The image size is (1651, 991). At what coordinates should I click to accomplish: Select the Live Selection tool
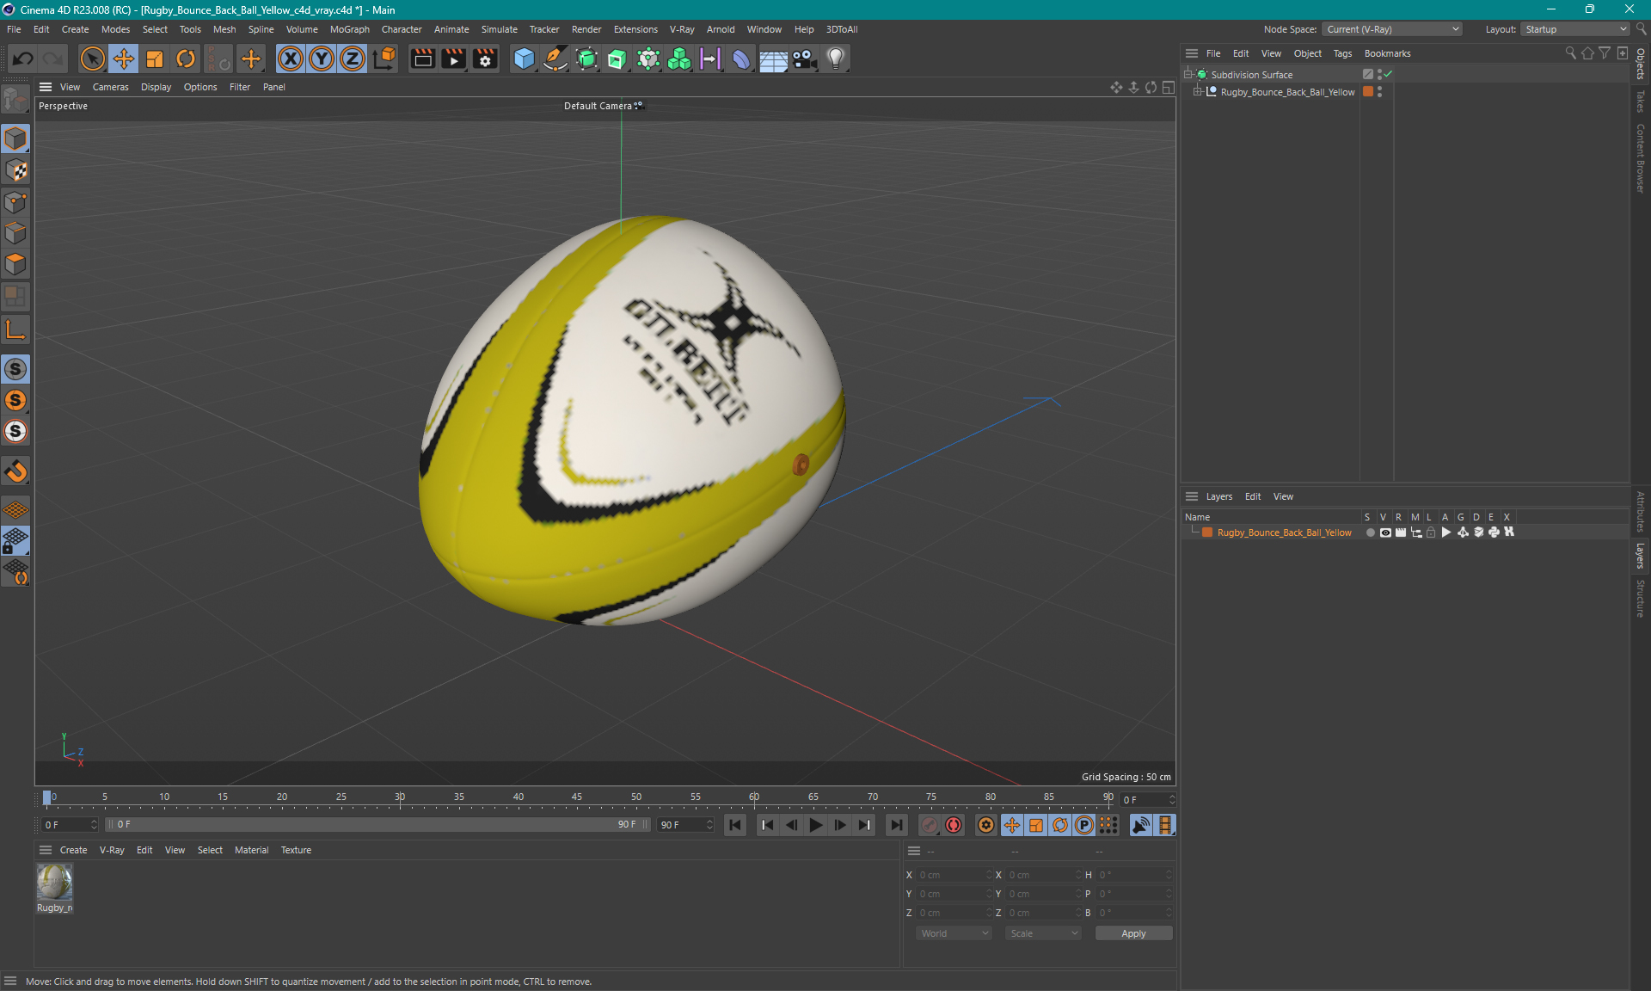click(x=92, y=58)
